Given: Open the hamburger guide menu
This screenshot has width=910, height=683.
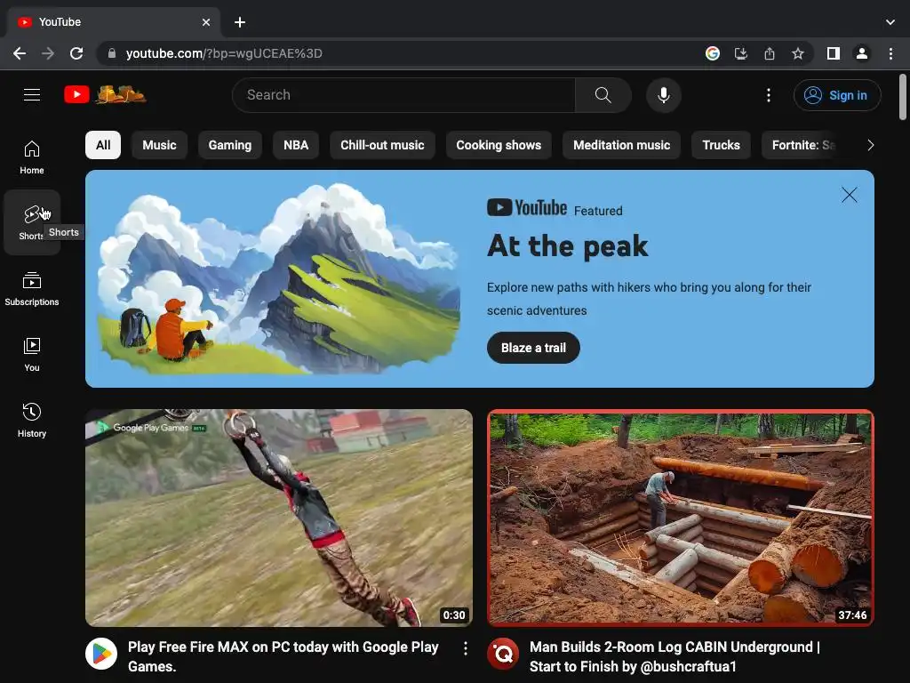Looking at the screenshot, I should click(x=32, y=94).
